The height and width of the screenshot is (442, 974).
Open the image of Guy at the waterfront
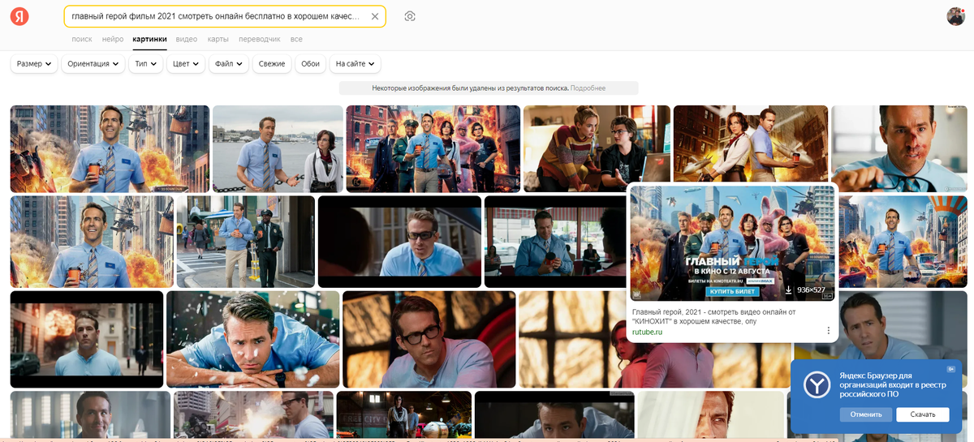(278, 148)
